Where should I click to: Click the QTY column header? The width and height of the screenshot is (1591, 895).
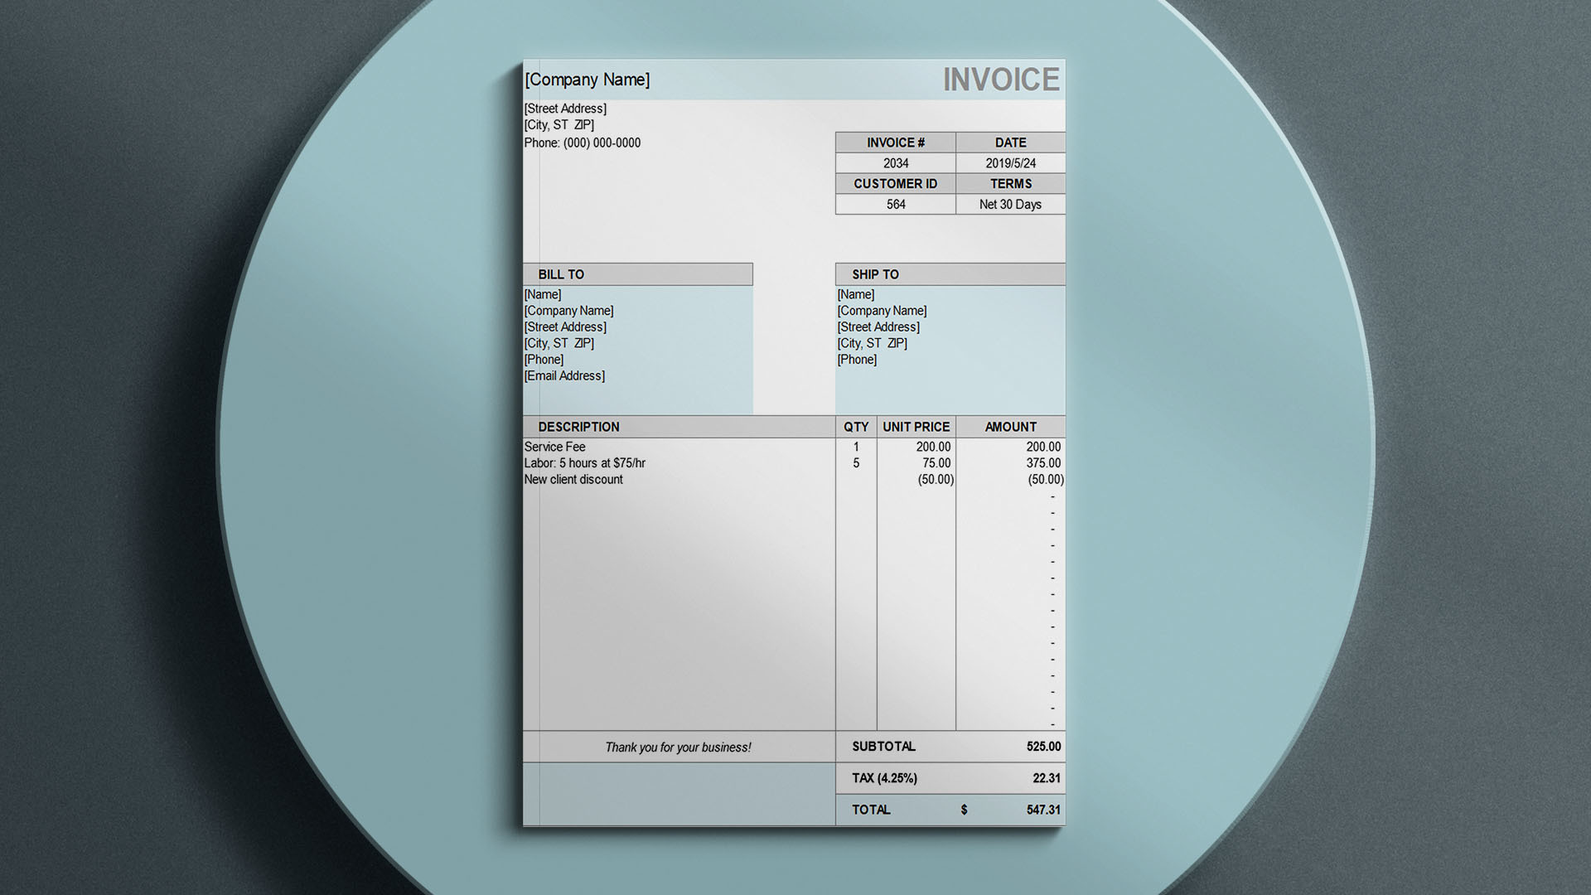pos(856,427)
